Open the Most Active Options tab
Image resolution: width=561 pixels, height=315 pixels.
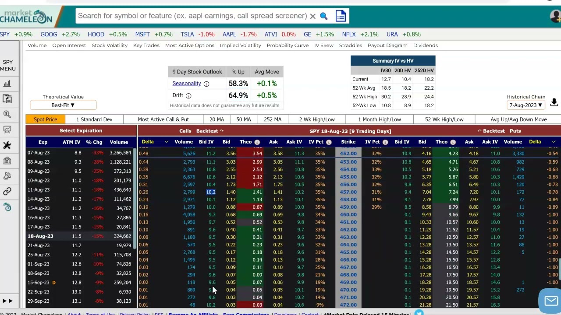pyautogui.click(x=190, y=45)
